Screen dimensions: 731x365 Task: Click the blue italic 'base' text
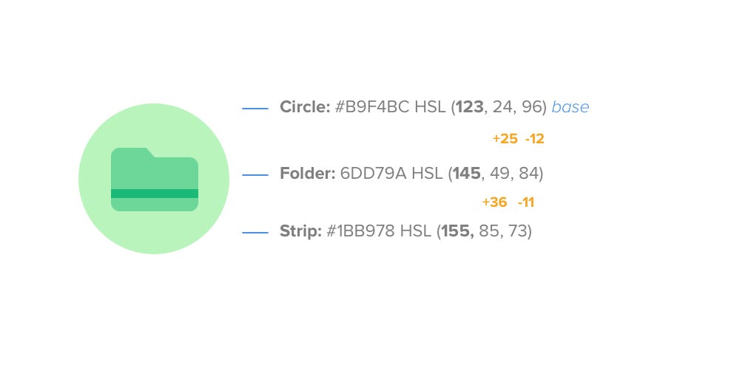coord(570,107)
